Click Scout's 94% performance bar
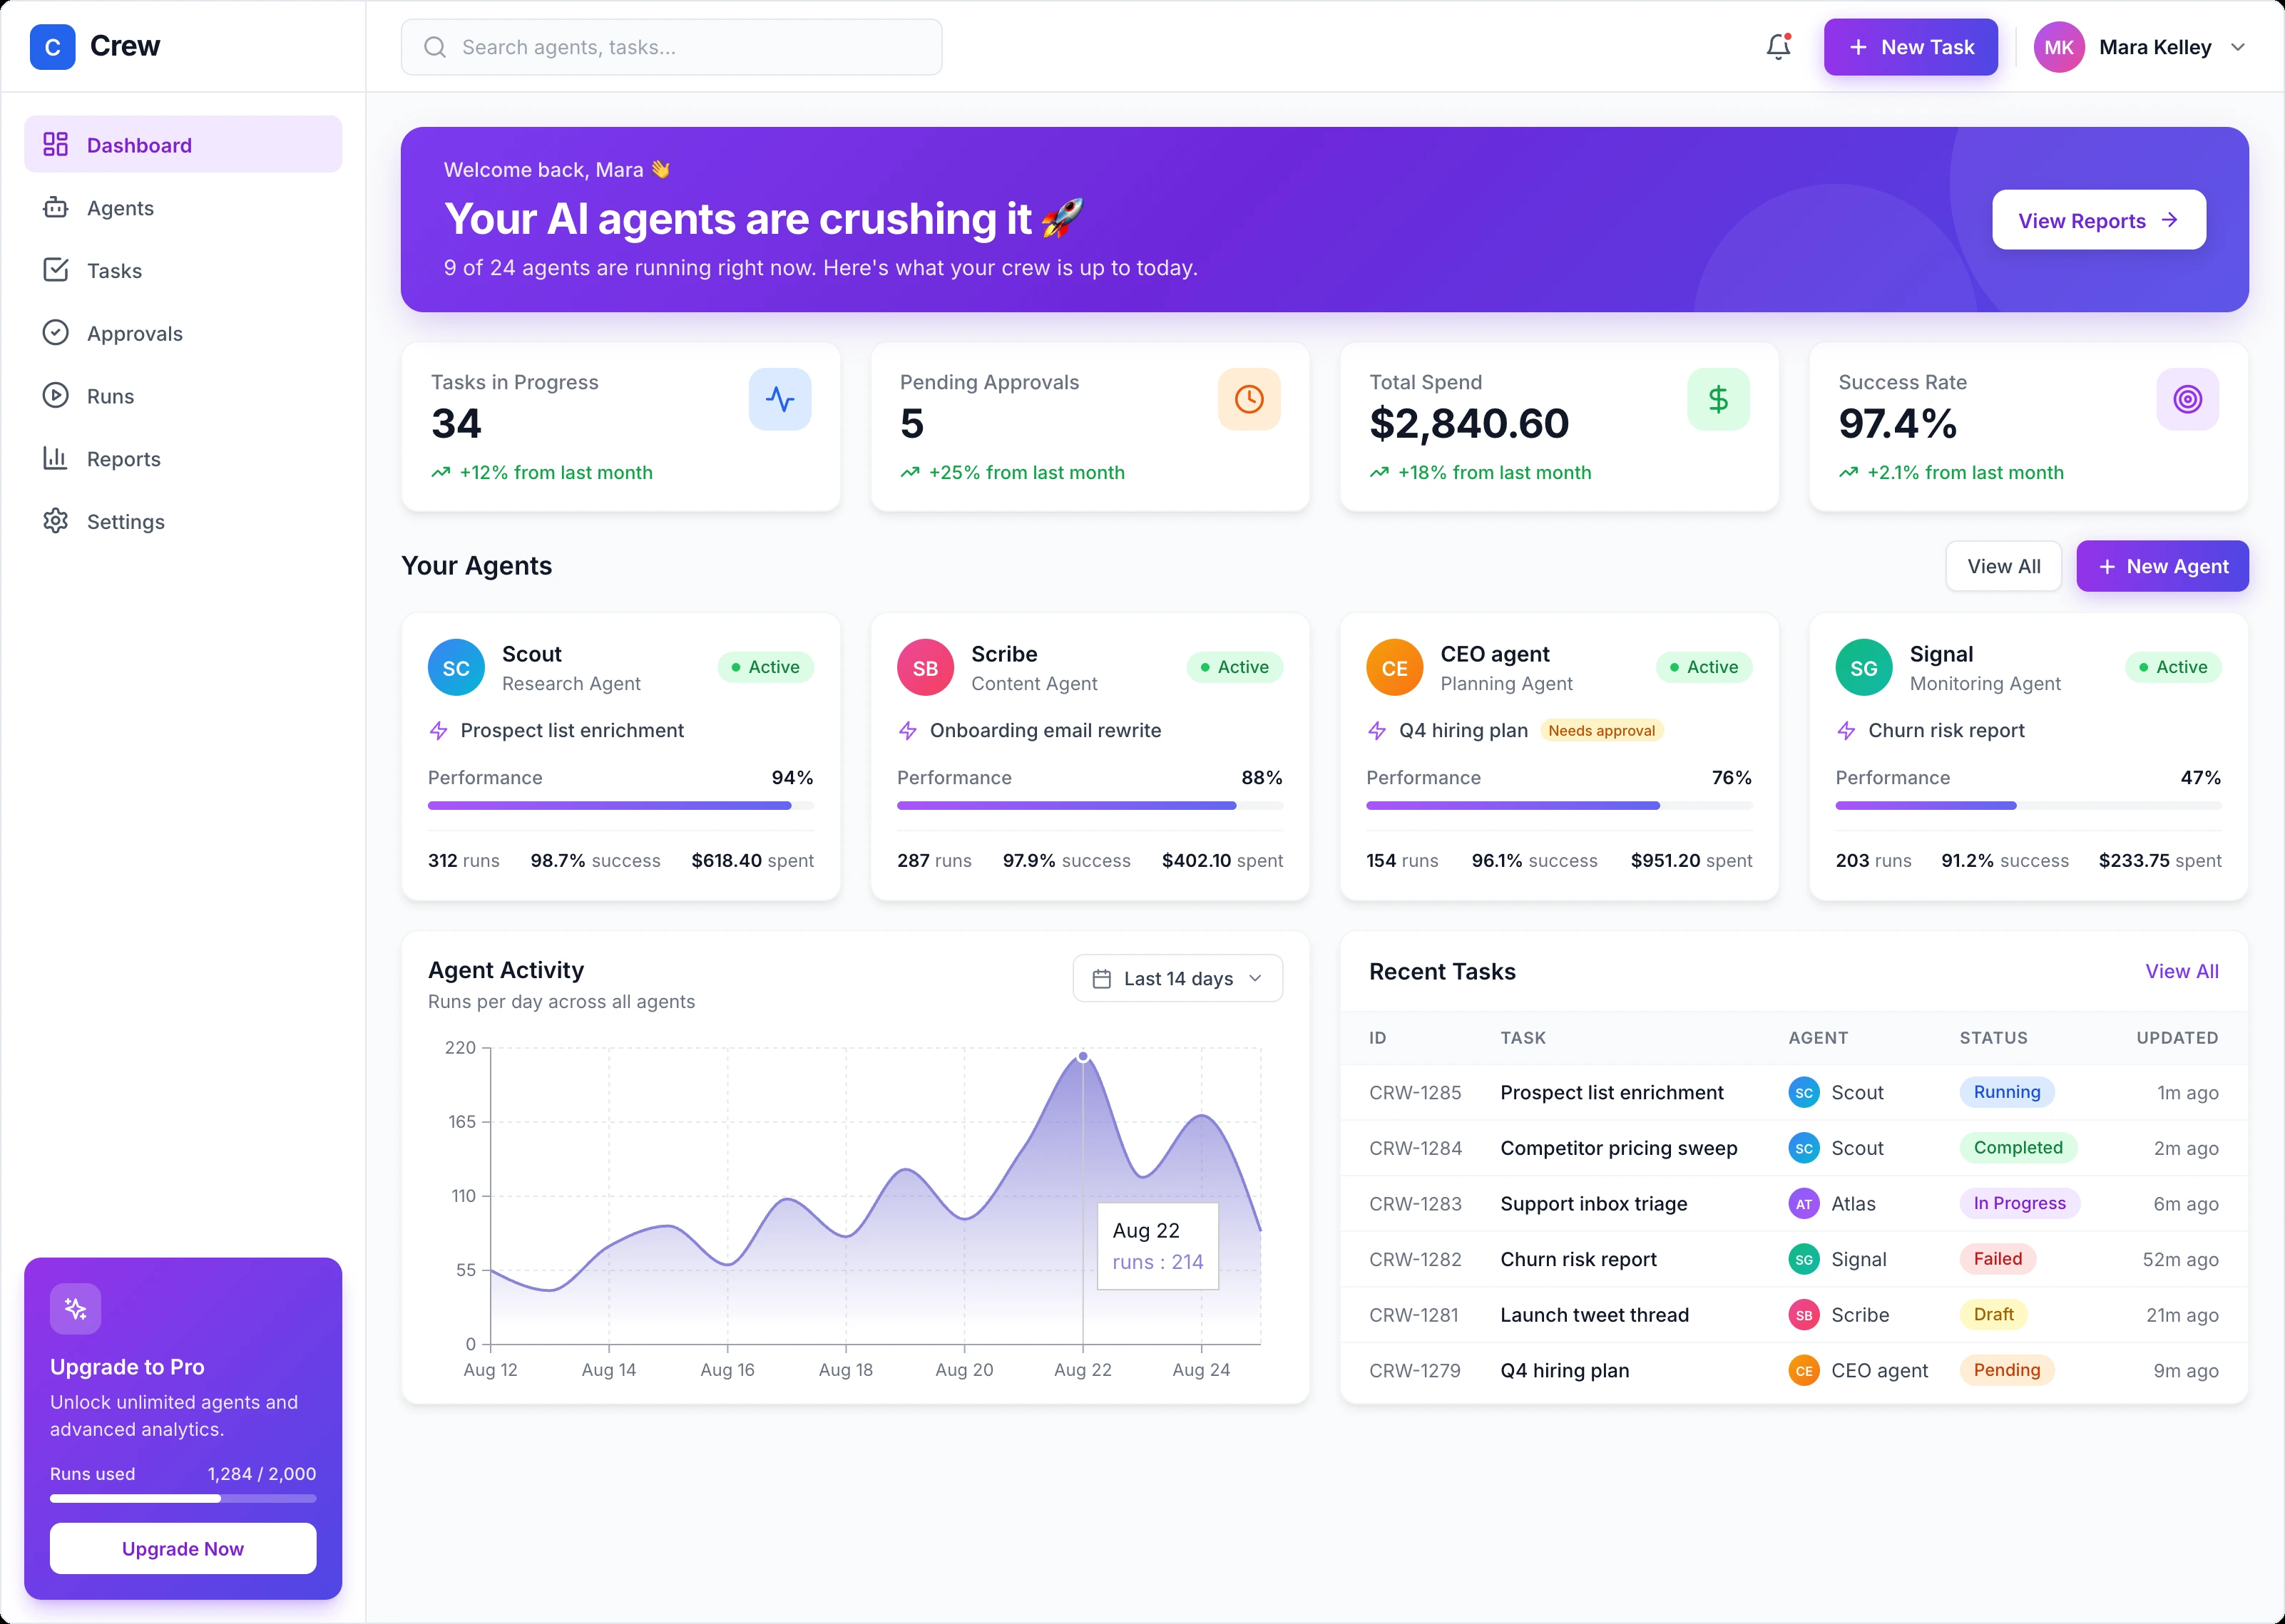The height and width of the screenshot is (1624, 2285). (620, 805)
